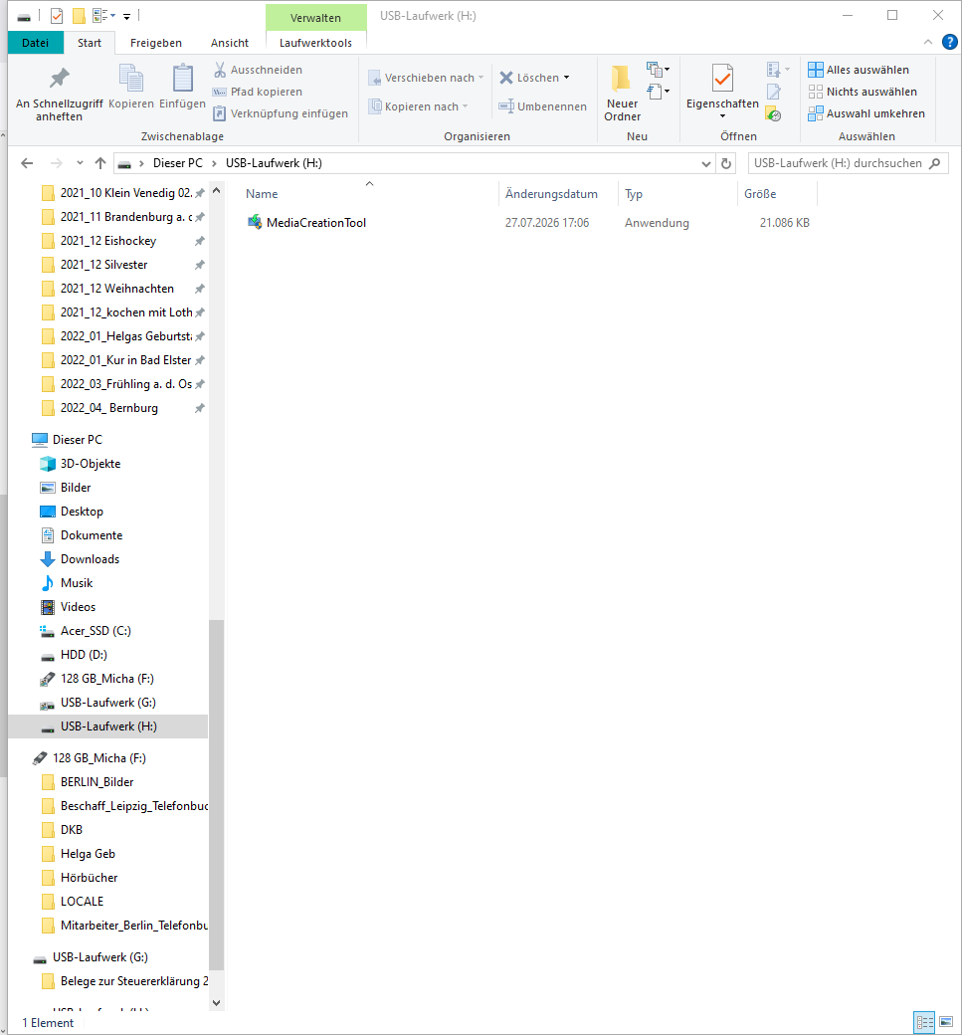The width and height of the screenshot is (962, 1035).
Task: Click the Verwalten contextual tab
Action: 315,18
